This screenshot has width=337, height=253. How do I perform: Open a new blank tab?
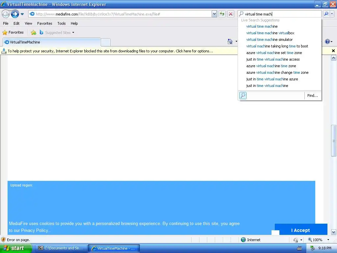106,42
